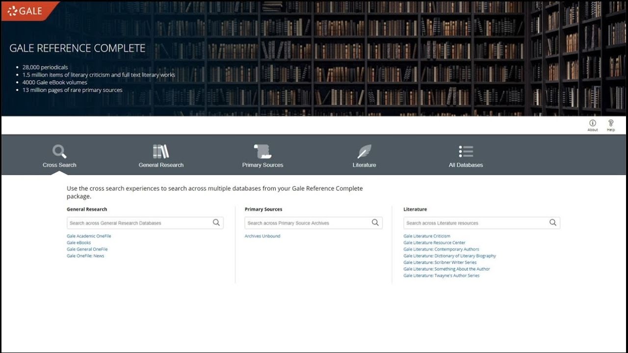Click the GALE REFERENCE COMPLETE title

point(78,49)
